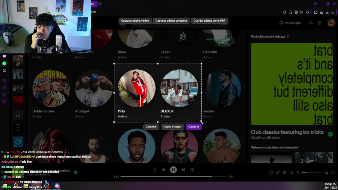Open the lyrics microphone icon
The height and width of the screenshot is (190, 338).
pyautogui.click(x=278, y=172)
